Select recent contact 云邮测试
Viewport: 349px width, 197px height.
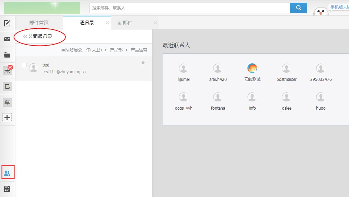[252, 73]
